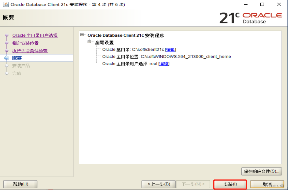
Task: Click the 安装产品 step label
Action: (21, 66)
